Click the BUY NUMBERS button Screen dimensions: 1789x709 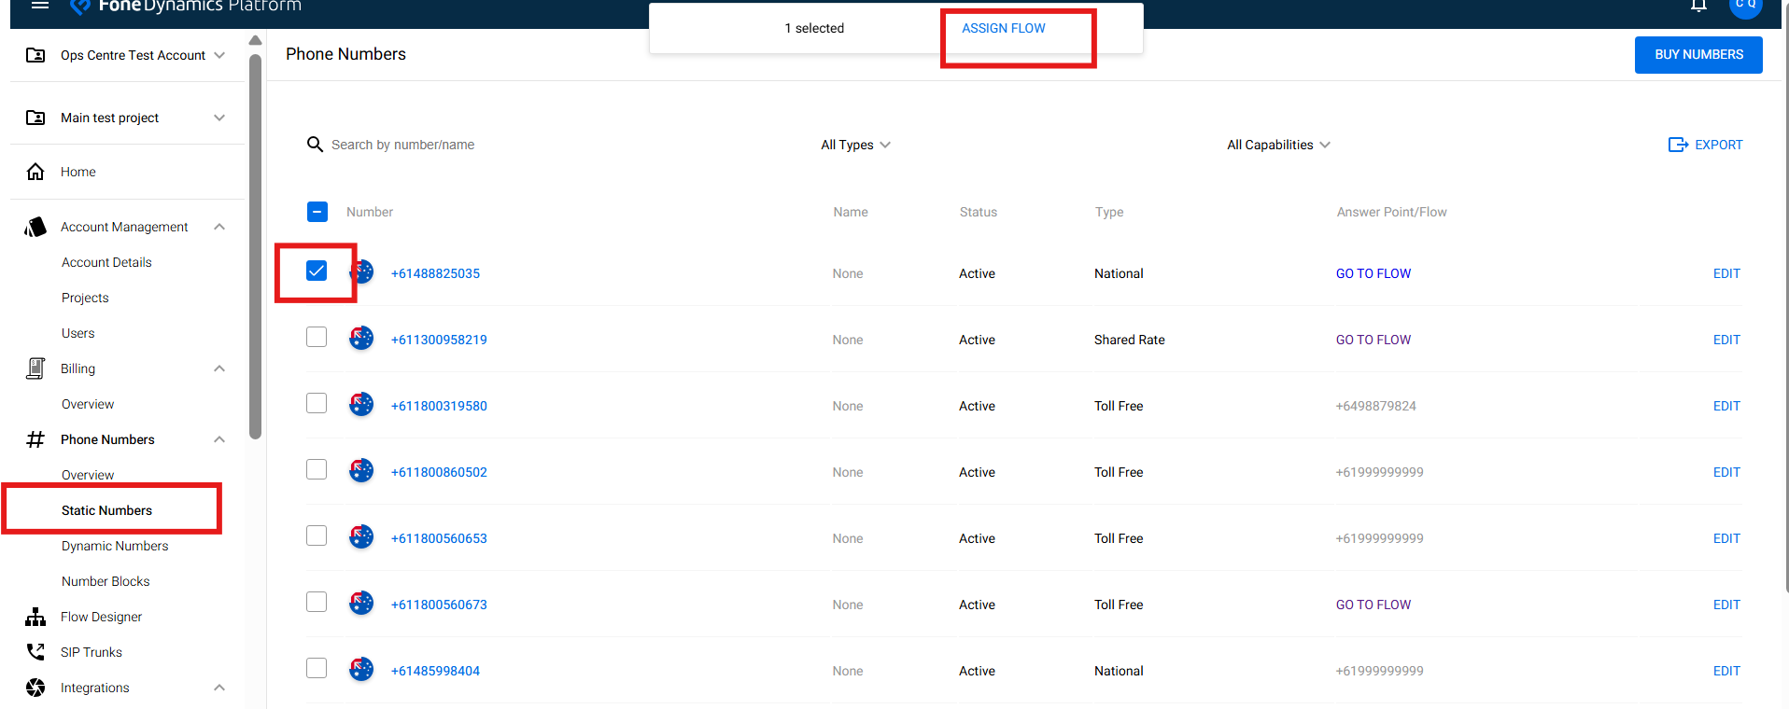click(x=1698, y=54)
